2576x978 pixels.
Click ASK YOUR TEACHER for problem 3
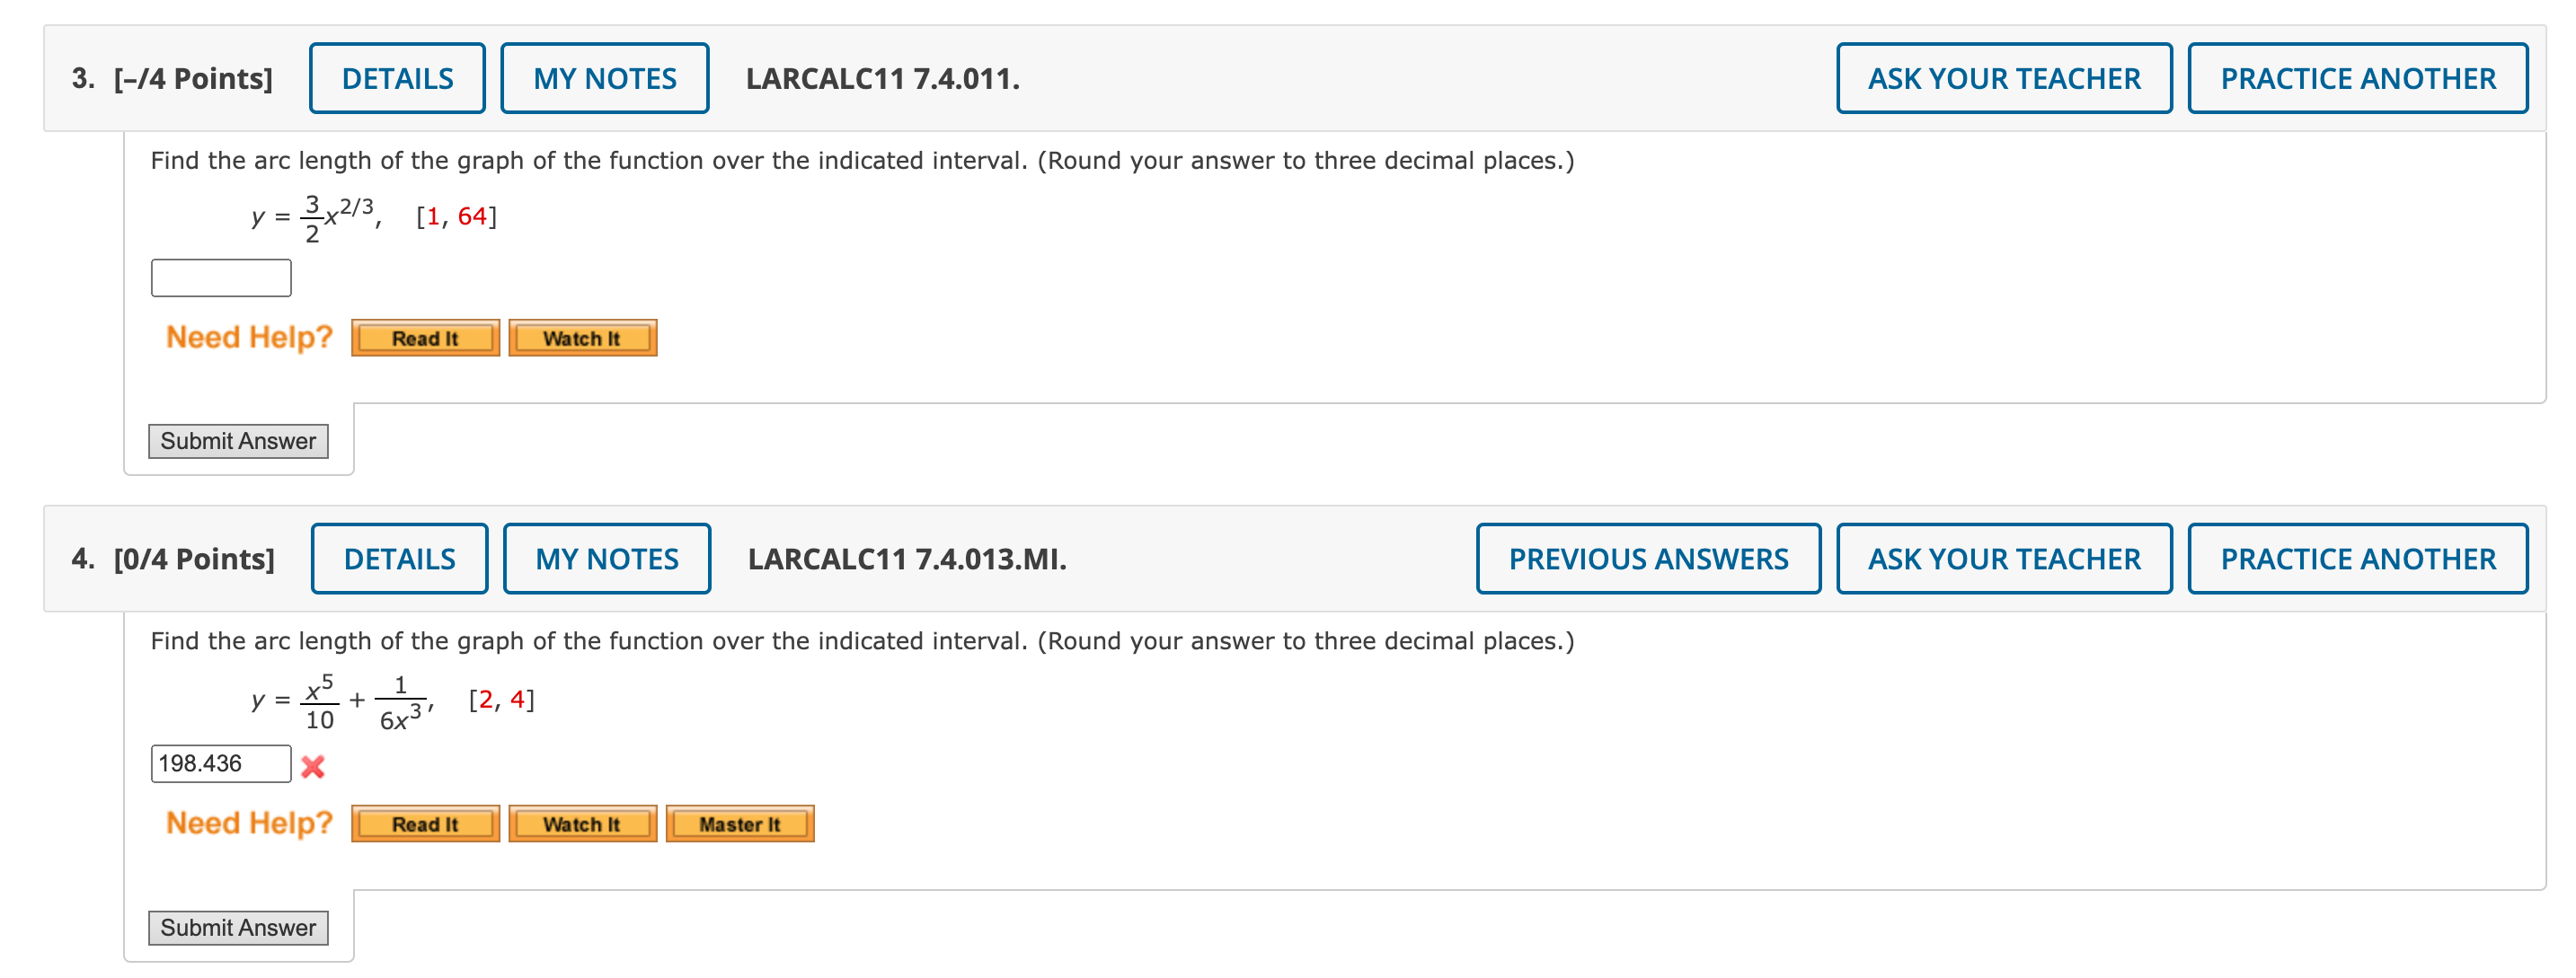(2004, 78)
